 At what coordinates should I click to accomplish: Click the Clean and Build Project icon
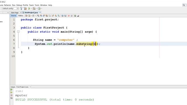click(x=25, y=8)
